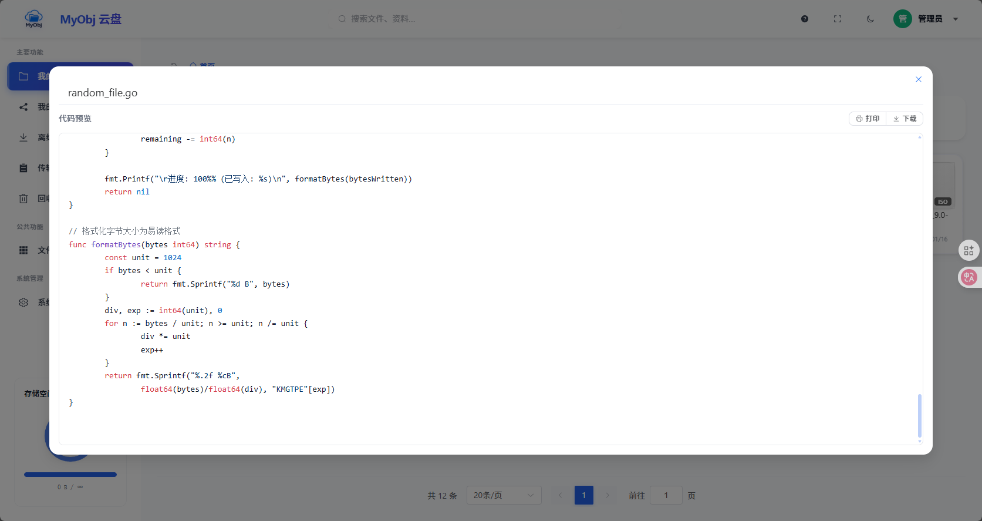
Task: Open the grid icon under 公共功能
Action: pyautogui.click(x=23, y=250)
